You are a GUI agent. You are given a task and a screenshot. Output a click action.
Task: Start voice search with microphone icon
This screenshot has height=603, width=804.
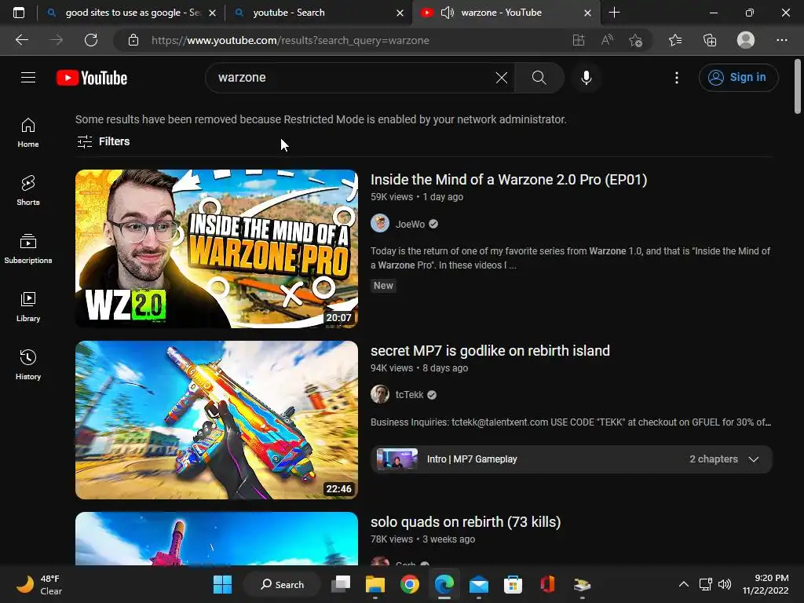click(x=587, y=78)
